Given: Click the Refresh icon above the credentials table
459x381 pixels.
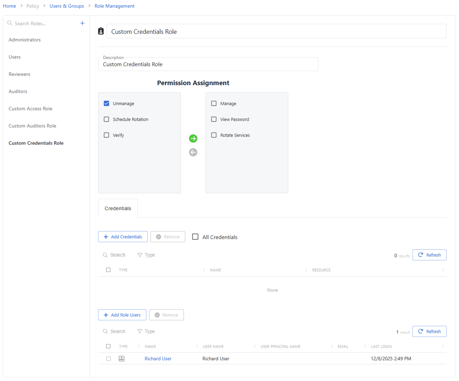Looking at the screenshot, I should click(421, 255).
